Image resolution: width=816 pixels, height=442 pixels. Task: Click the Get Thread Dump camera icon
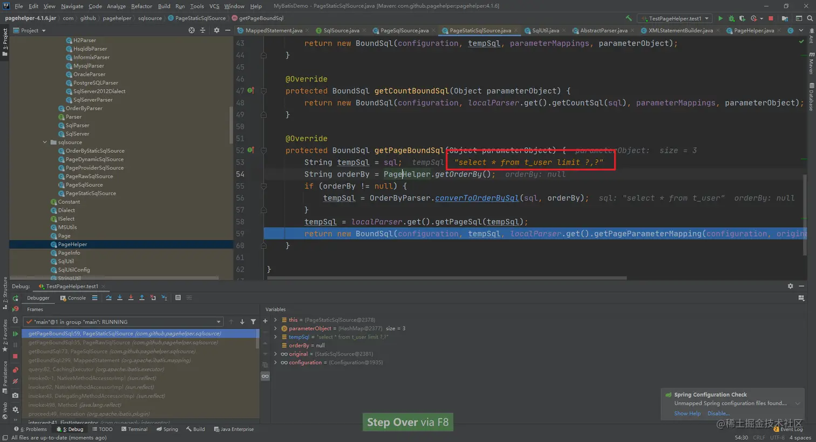pyautogui.click(x=15, y=396)
